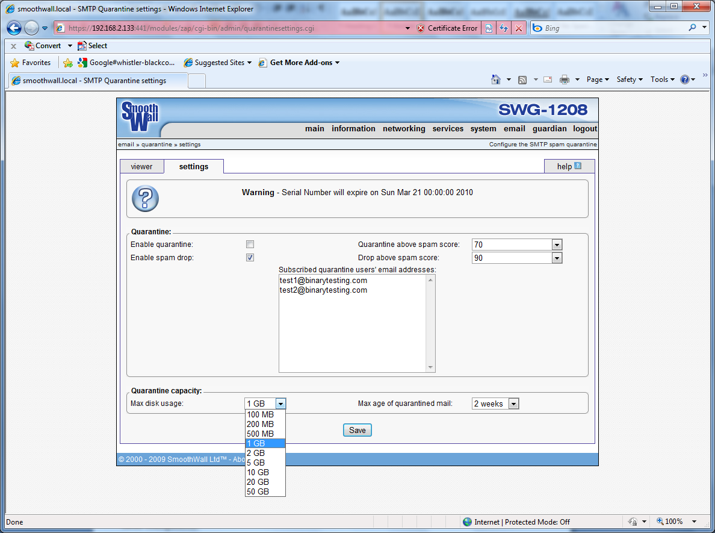Open the help tab
The image size is (715, 533).
pos(569,166)
